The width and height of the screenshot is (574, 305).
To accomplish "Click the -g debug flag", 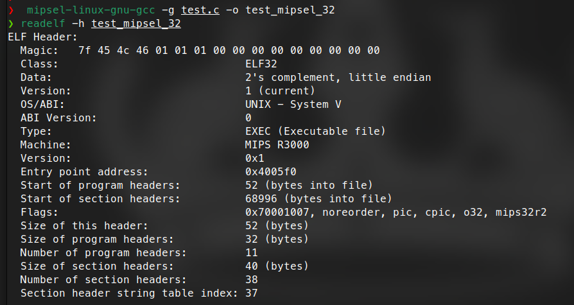I will [168, 10].
